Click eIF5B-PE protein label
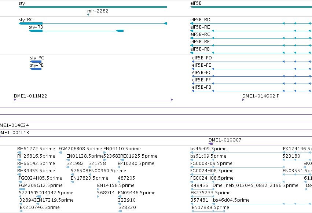This screenshot has width=312, height=213. 202,65
